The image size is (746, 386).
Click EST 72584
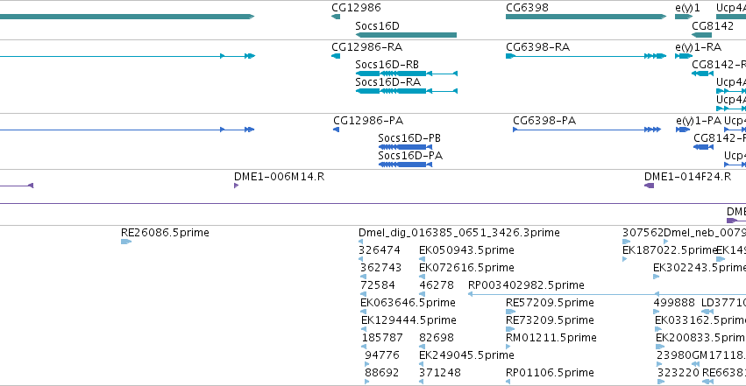[x=364, y=294]
